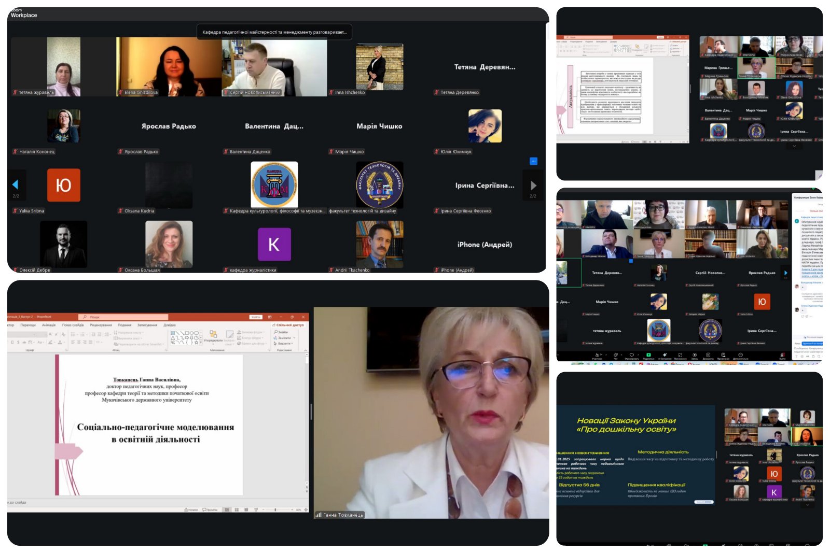Go to next page of Zoom gallery
The height and width of the screenshot is (553, 830).
coord(533,185)
